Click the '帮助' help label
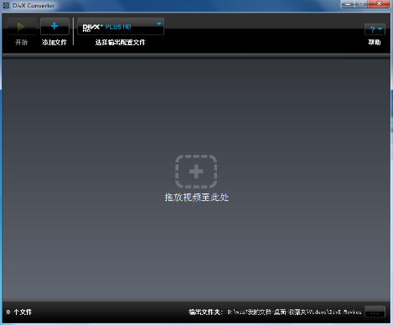Viewport: 393px width, 325px height. click(x=375, y=42)
